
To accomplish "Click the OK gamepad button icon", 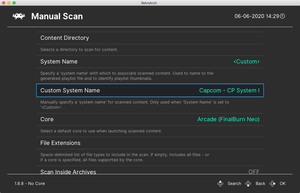I will (272, 183).
